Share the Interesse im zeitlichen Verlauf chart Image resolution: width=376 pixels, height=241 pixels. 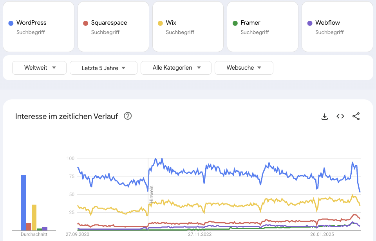[x=356, y=116]
